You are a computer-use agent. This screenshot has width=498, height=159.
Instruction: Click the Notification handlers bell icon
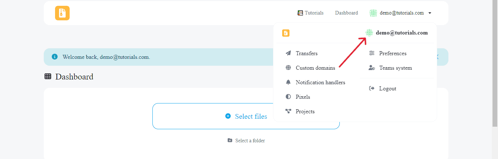pyautogui.click(x=288, y=82)
